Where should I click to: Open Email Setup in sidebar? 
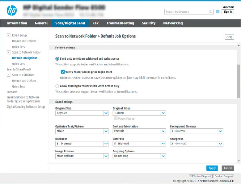pos(19,35)
